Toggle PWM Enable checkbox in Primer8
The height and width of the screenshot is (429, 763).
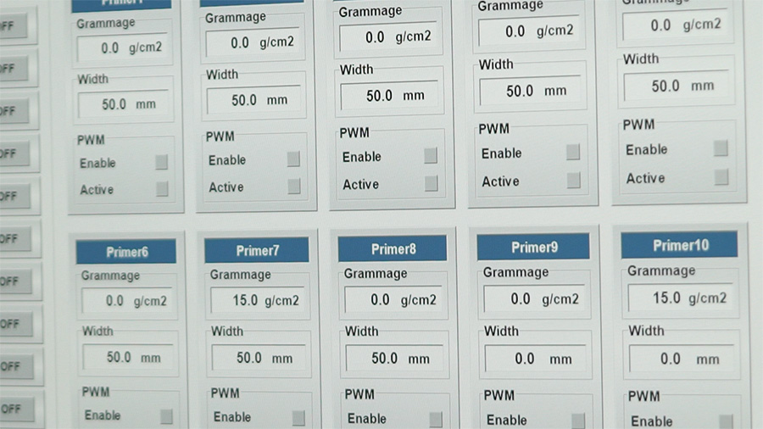[436, 419]
